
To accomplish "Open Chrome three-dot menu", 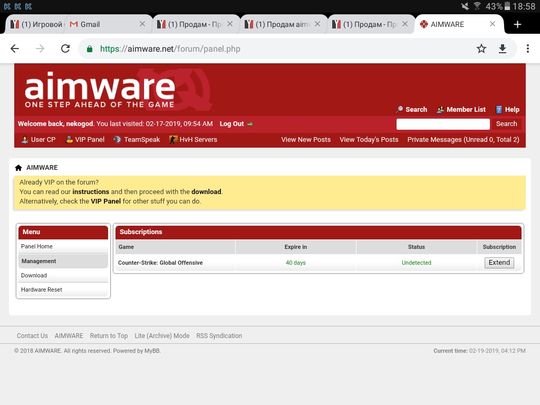I will pos(527,49).
